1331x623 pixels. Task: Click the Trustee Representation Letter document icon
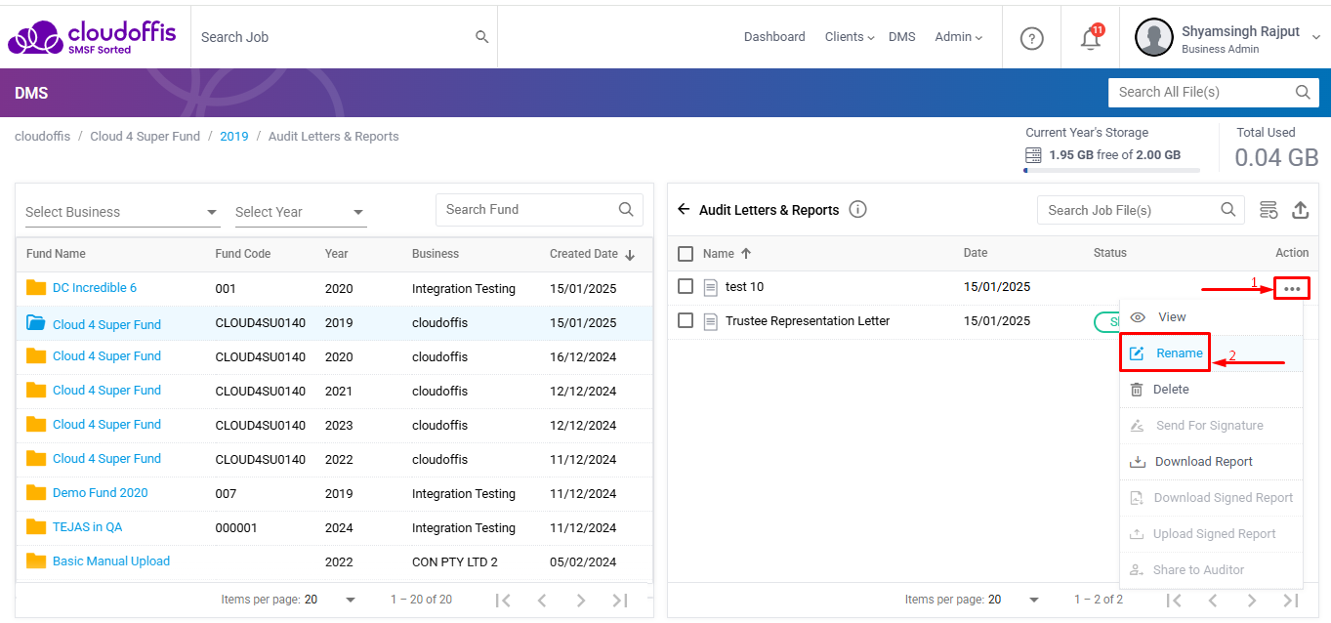(711, 321)
